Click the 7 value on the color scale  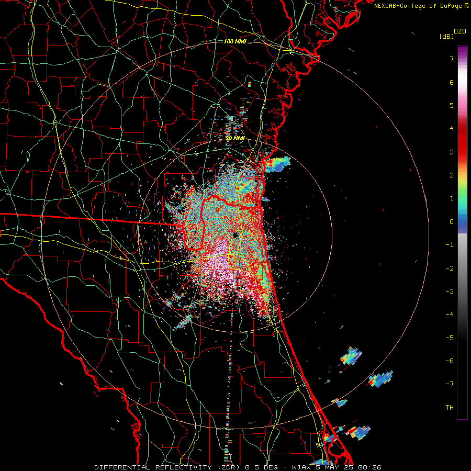click(x=452, y=59)
